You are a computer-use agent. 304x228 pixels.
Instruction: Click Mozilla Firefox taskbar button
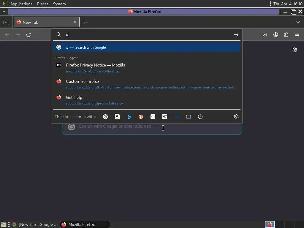point(85,224)
